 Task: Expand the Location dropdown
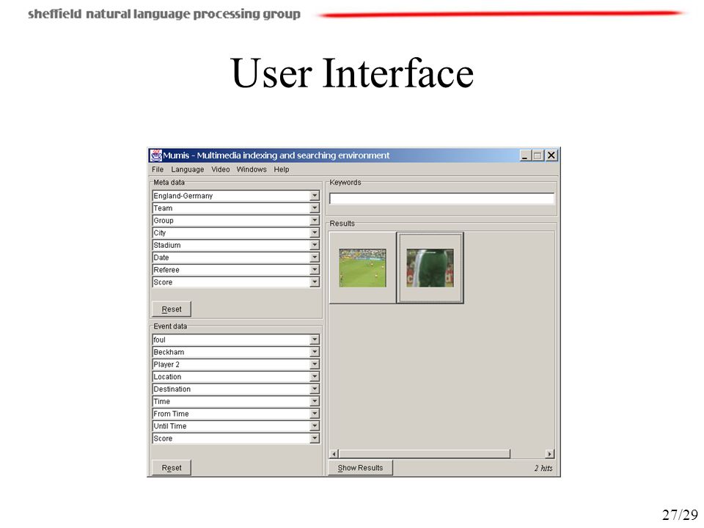pyautogui.click(x=315, y=377)
